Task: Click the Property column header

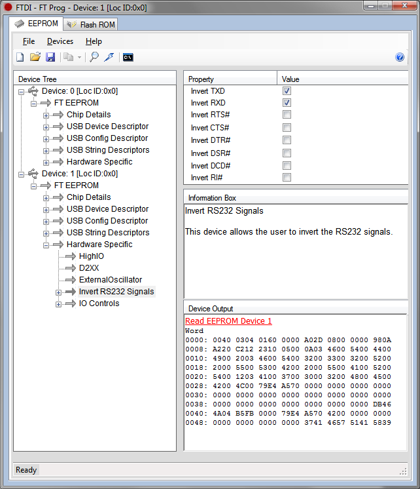Action: (x=230, y=79)
